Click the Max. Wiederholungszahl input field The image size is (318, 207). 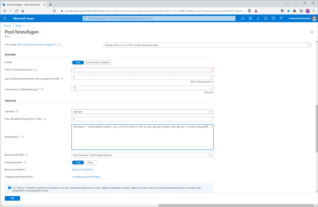tap(142, 119)
